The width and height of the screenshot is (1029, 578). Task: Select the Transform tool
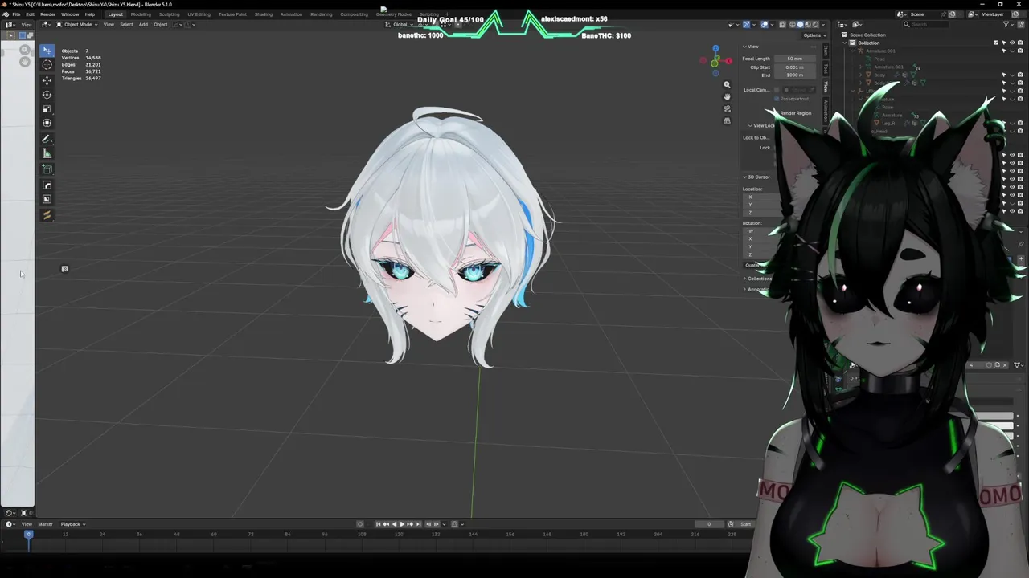(x=47, y=123)
